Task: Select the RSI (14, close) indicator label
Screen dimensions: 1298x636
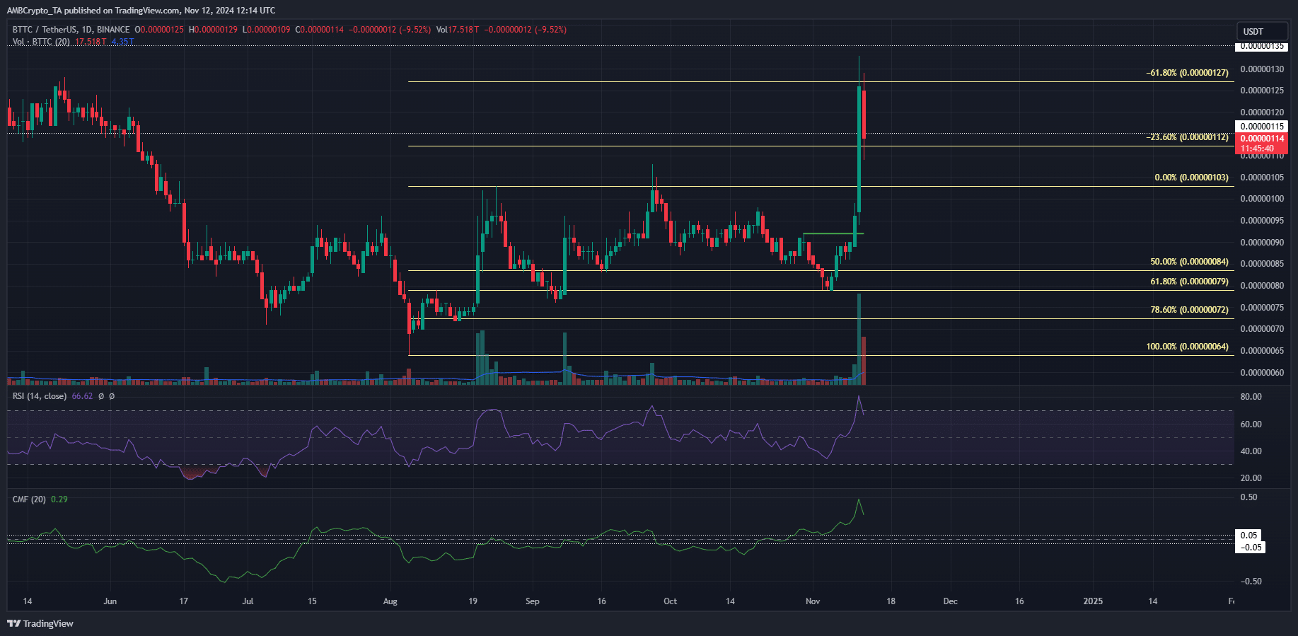Action: [40, 396]
